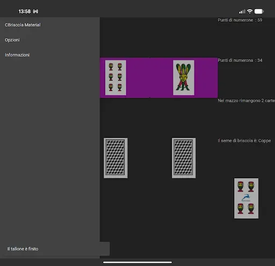Tap the Gmail notification icon in status bar
Screen dimensions: 275x266
point(35,11)
